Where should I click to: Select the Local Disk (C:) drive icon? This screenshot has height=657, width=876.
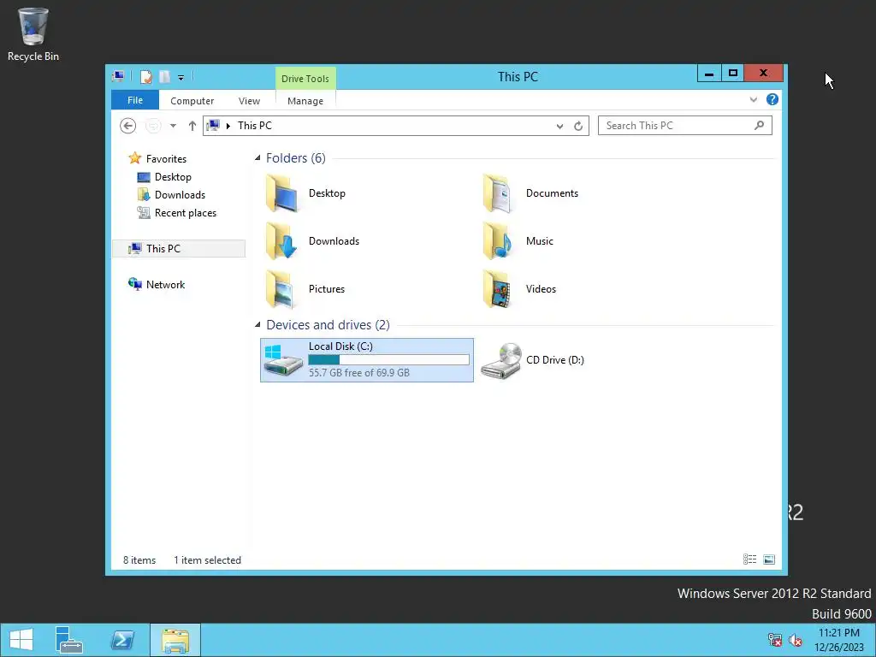283,360
